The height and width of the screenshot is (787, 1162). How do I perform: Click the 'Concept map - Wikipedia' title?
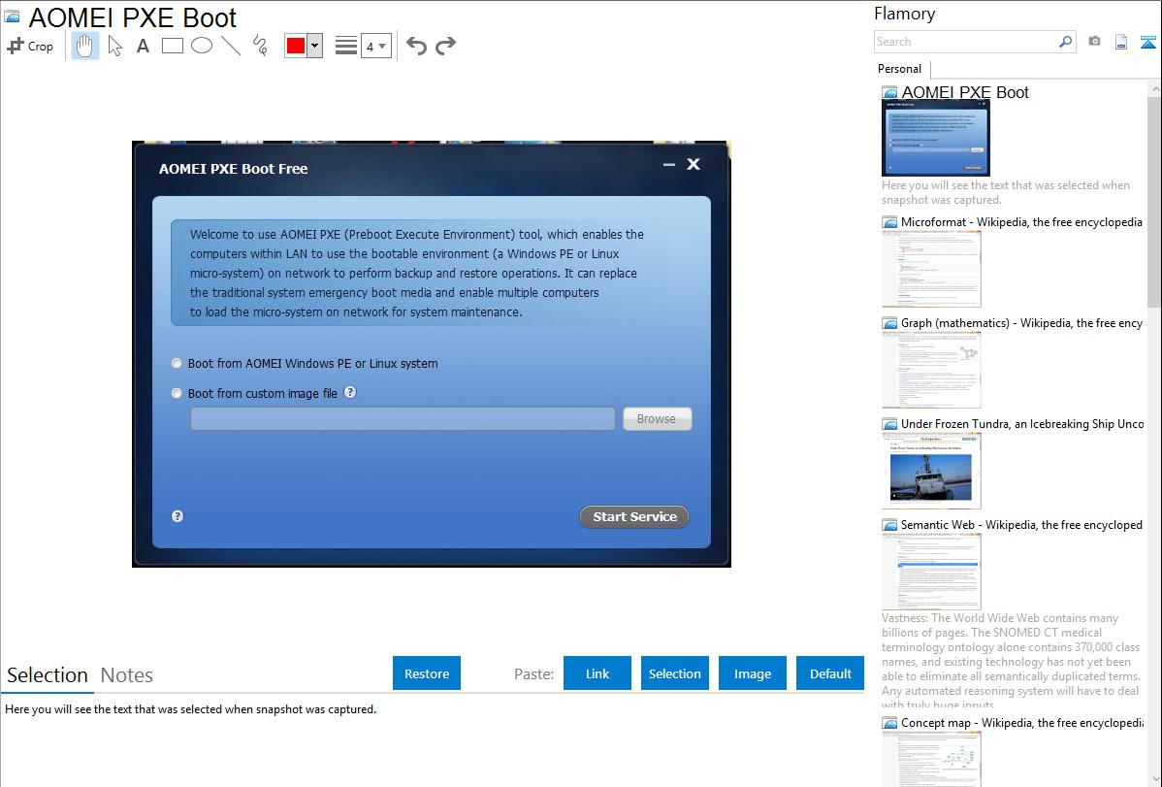(1022, 723)
